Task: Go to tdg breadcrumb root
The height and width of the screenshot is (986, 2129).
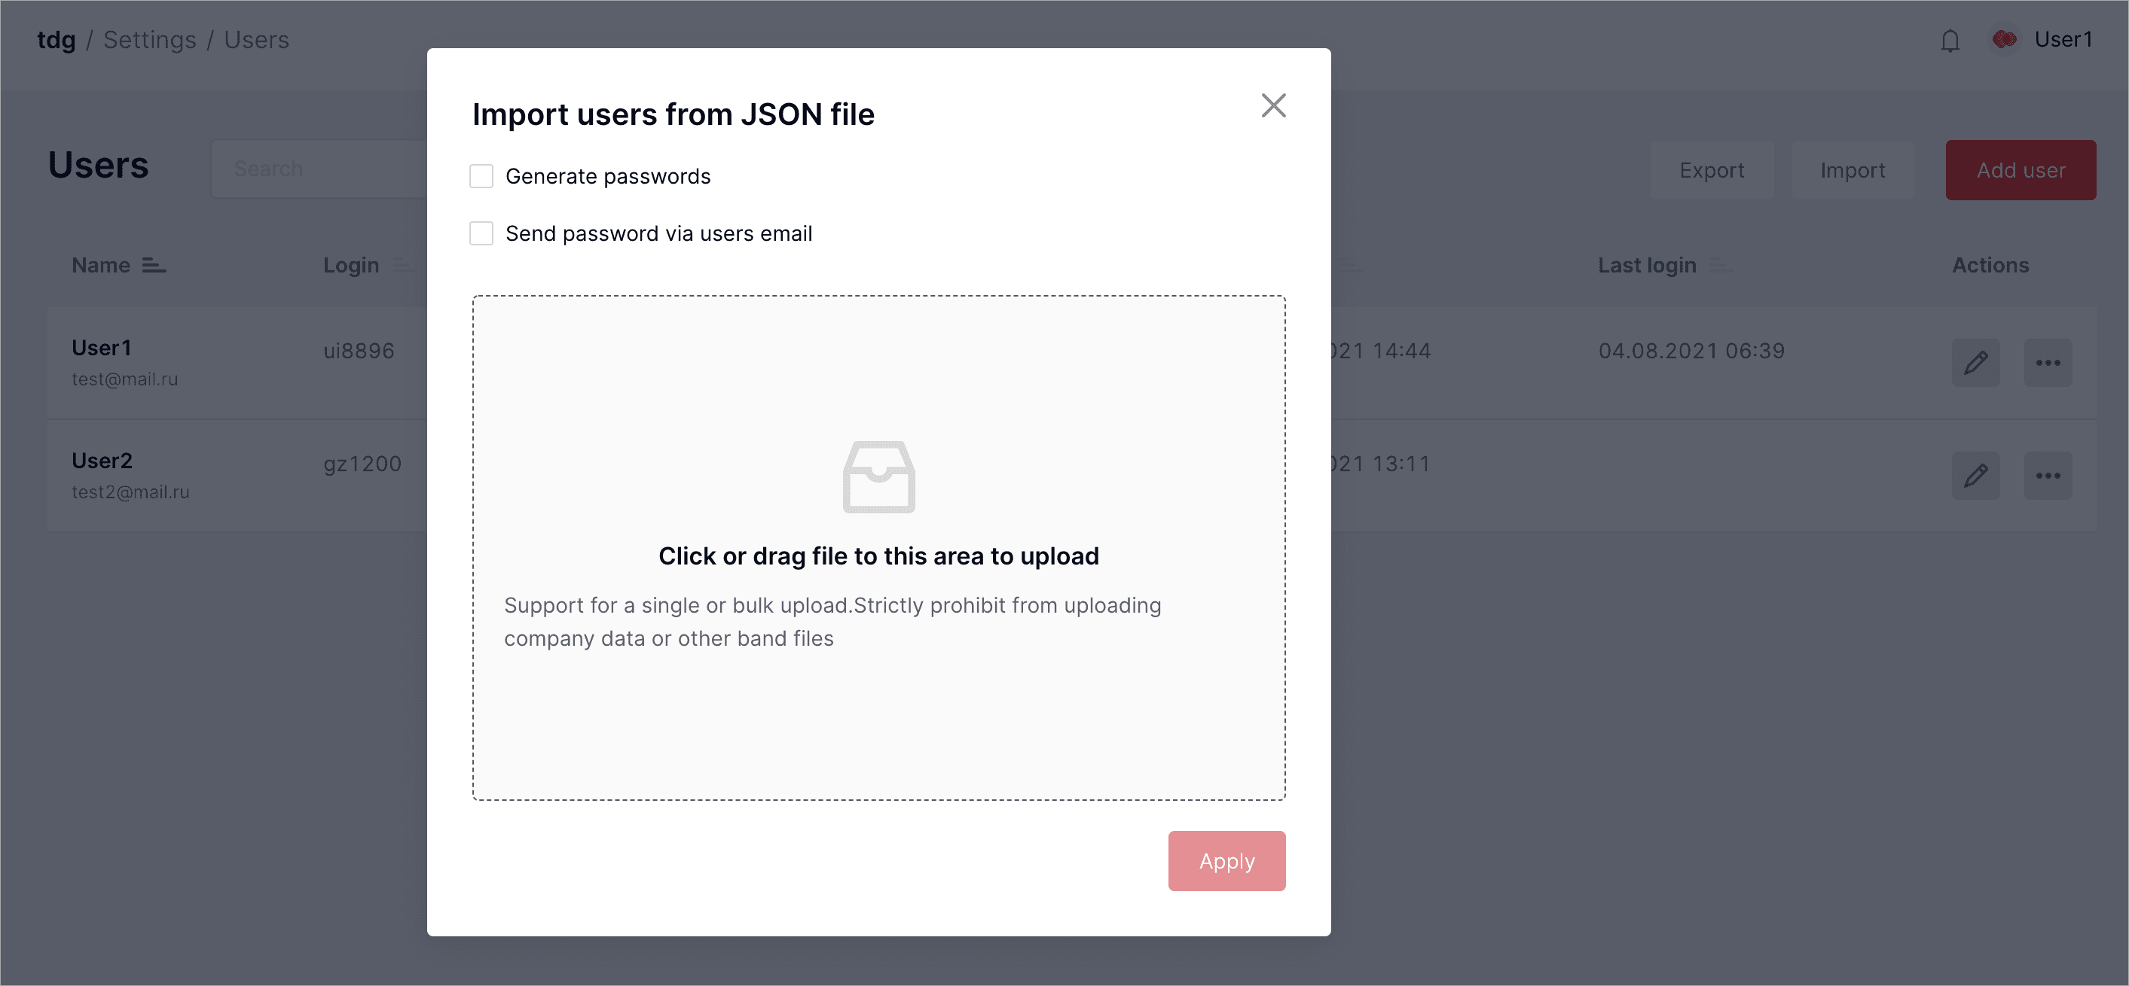Action: (57, 39)
